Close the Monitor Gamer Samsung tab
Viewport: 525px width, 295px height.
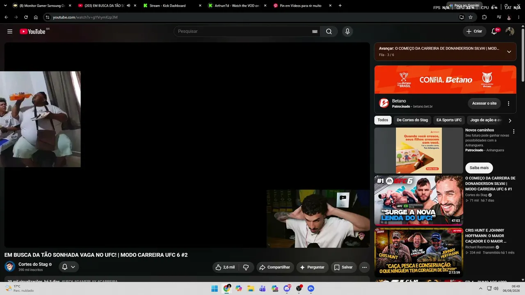click(x=69, y=6)
